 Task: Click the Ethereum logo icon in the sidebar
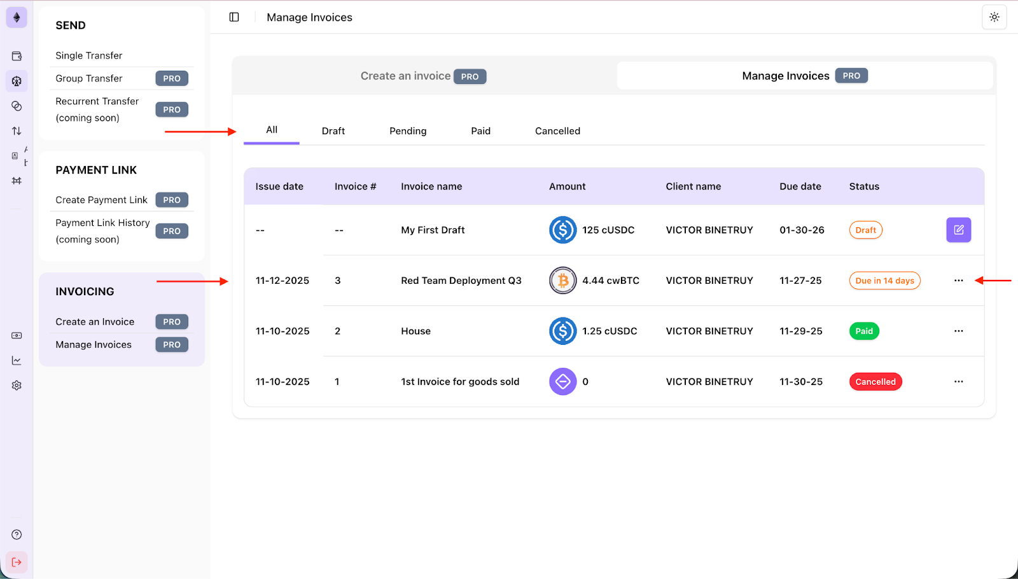pyautogui.click(x=17, y=17)
